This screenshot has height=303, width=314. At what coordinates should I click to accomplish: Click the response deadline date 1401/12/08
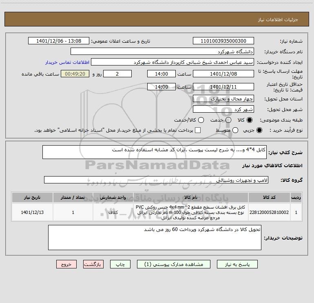pyautogui.click(x=223, y=74)
